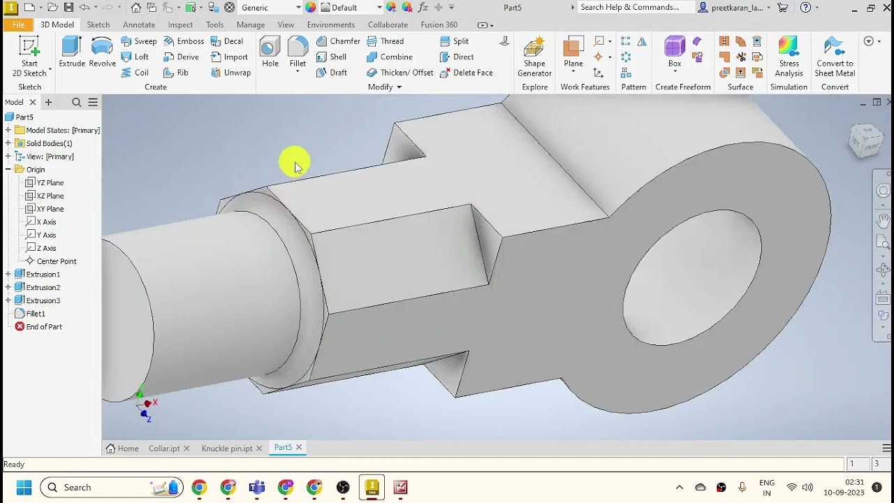Open the Inspect ribbon tab

180,24
